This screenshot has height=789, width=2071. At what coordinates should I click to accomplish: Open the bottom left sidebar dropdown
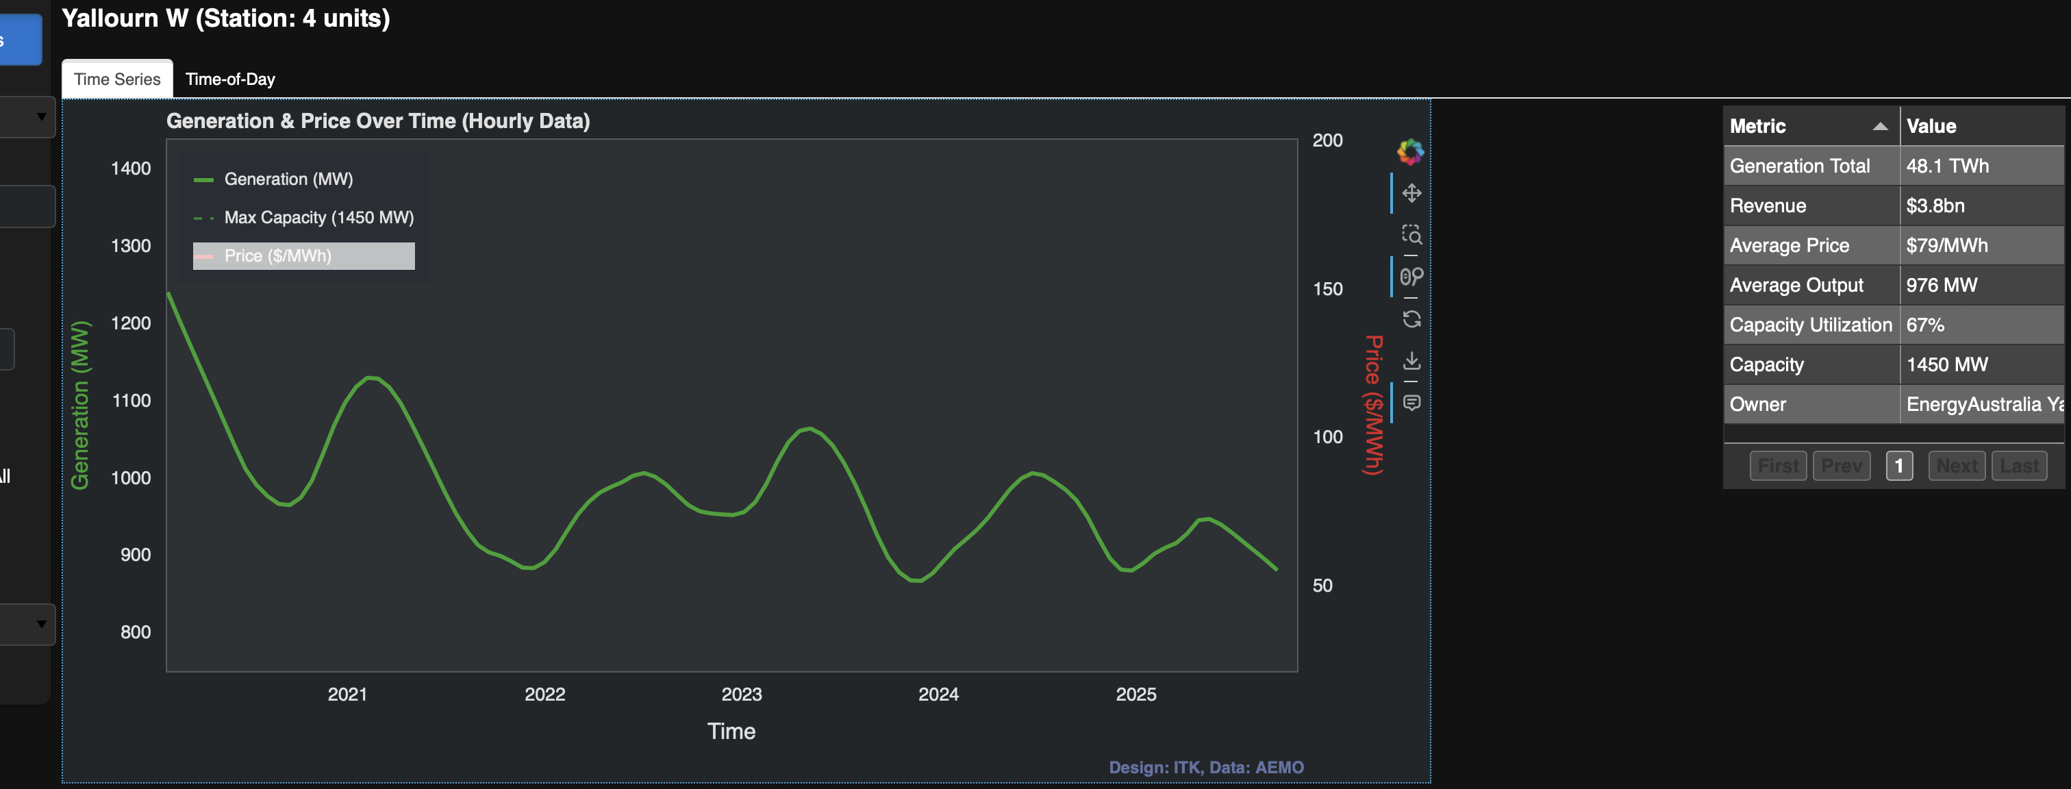tap(32, 624)
